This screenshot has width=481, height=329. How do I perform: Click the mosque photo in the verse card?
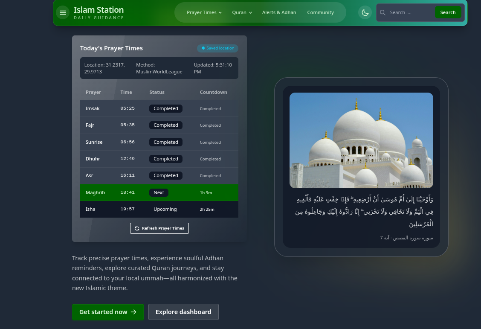(x=361, y=140)
